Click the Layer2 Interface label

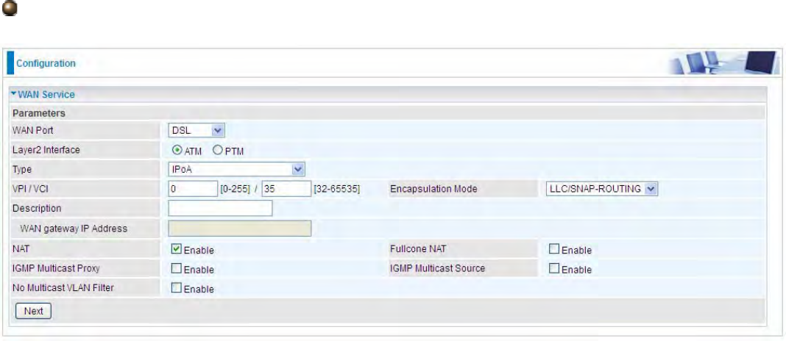46,150
